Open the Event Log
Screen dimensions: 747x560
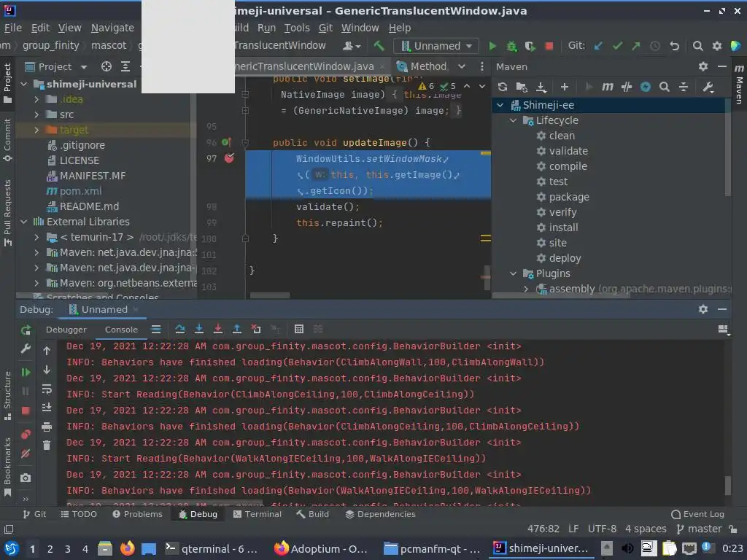click(697, 514)
